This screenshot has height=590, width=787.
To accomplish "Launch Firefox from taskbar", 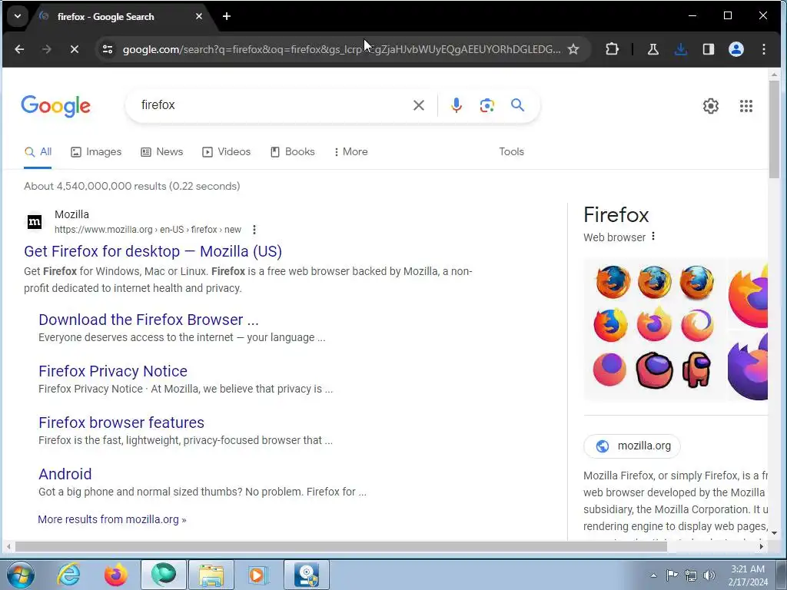I will (116, 575).
